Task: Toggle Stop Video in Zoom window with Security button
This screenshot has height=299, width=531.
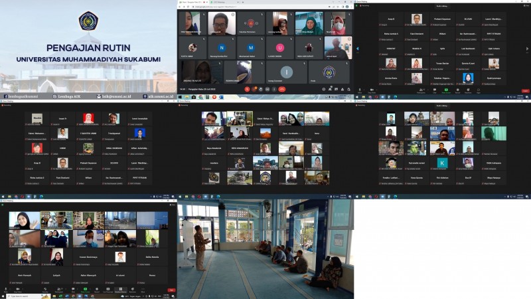Action: pyautogui.click(x=18, y=290)
